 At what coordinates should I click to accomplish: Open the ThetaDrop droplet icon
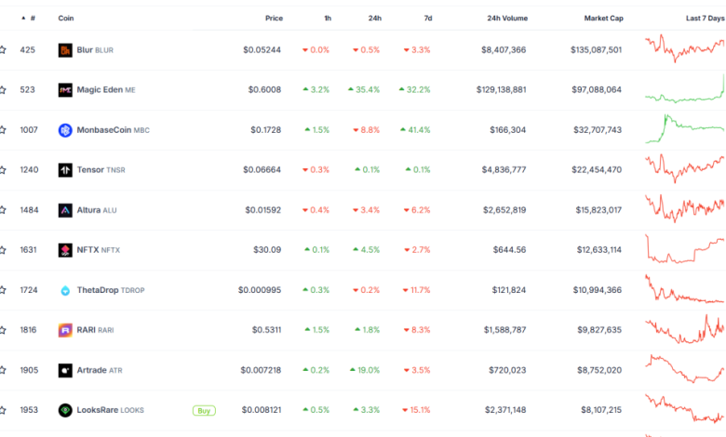coord(65,290)
